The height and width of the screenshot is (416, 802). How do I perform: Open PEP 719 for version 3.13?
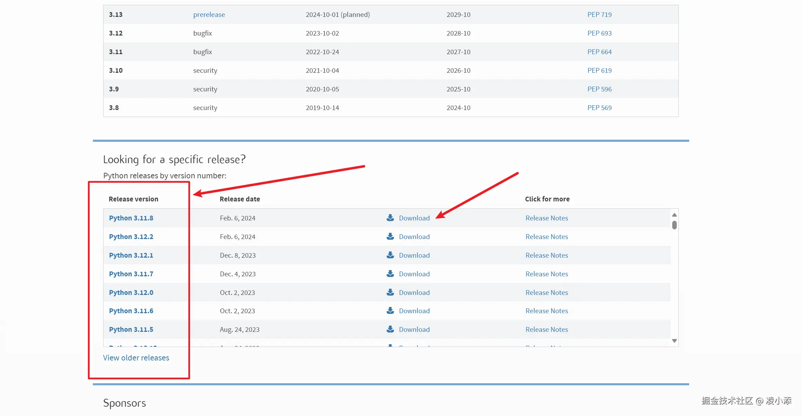tap(599, 14)
